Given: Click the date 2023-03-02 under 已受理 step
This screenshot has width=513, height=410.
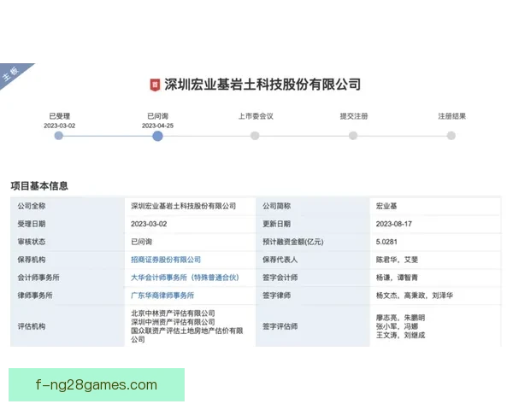Looking at the screenshot, I should click(60, 126).
